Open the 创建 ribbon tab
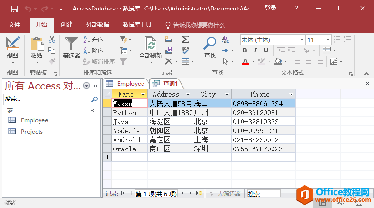 (x=67, y=25)
